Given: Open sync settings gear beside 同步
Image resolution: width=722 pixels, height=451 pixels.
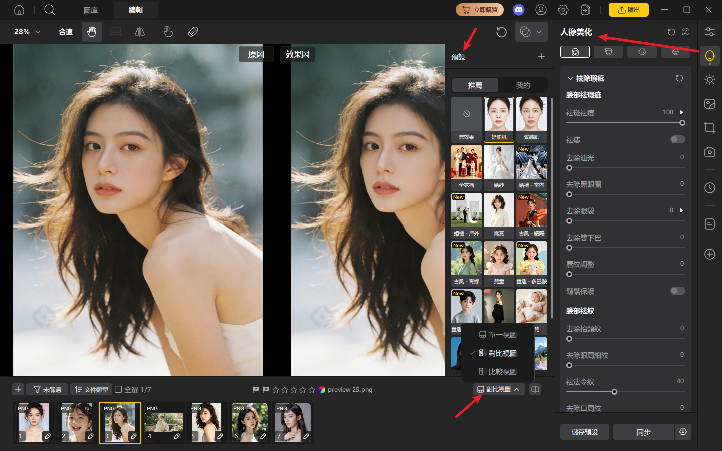Looking at the screenshot, I should pos(683,432).
